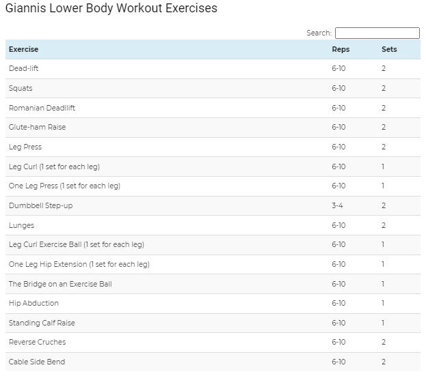Sort table by Sets column header
The width and height of the screenshot is (426, 376).
click(389, 49)
